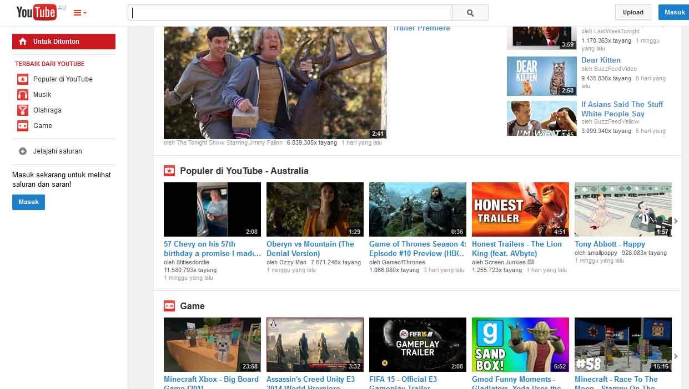The image size is (689, 389).
Task: Show next videos in the Game row
Action: click(676, 356)
